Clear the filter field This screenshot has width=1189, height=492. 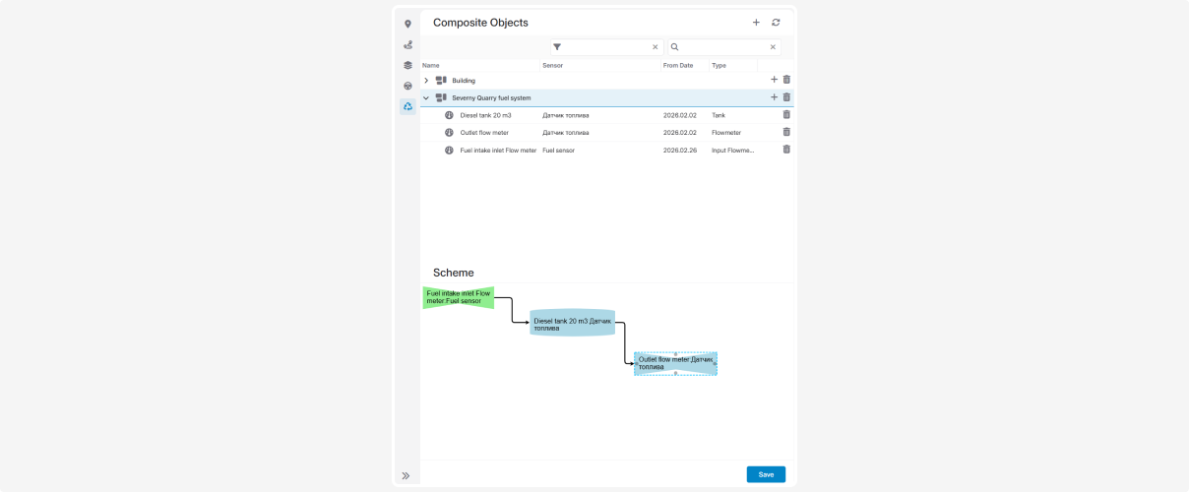[x=656, y=47]
